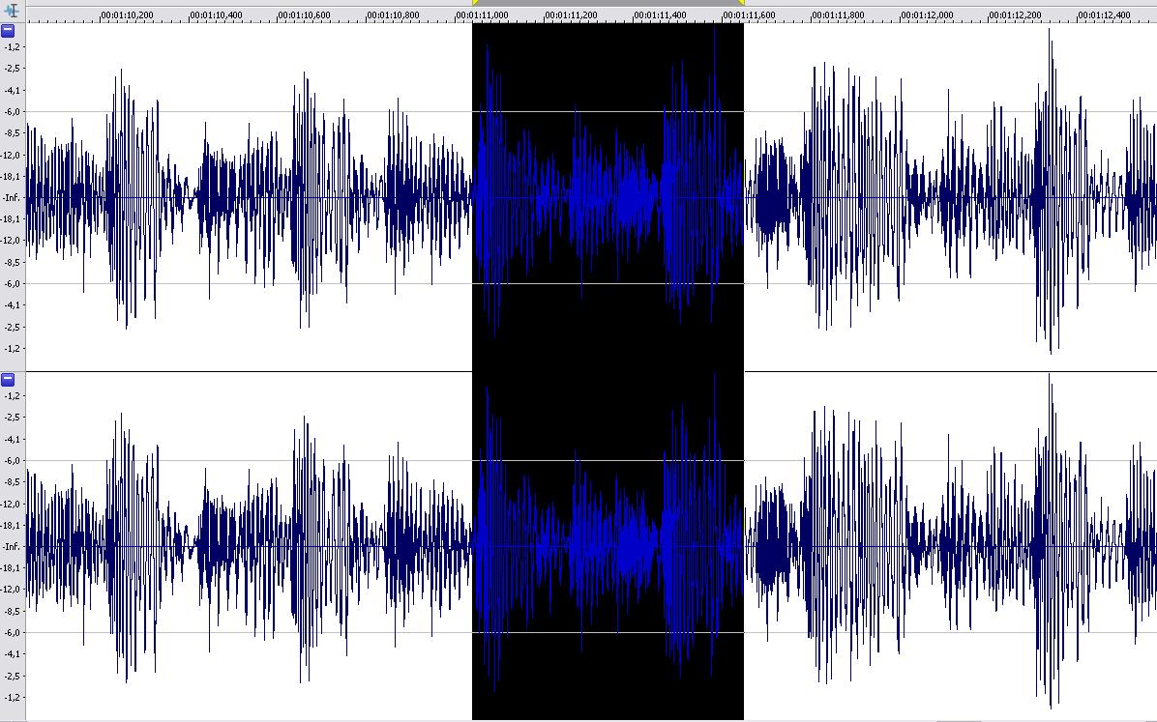1157x722 pixels.
Task: Click the lower channel's -Inf. level label
Action: tap(12, 546)
